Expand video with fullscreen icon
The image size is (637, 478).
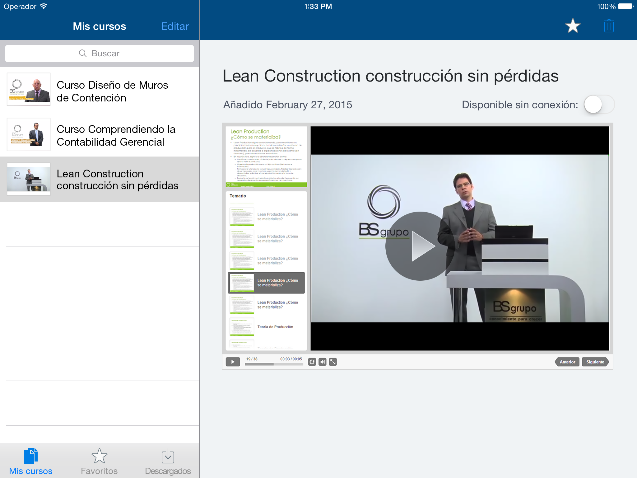coord(333,362)
